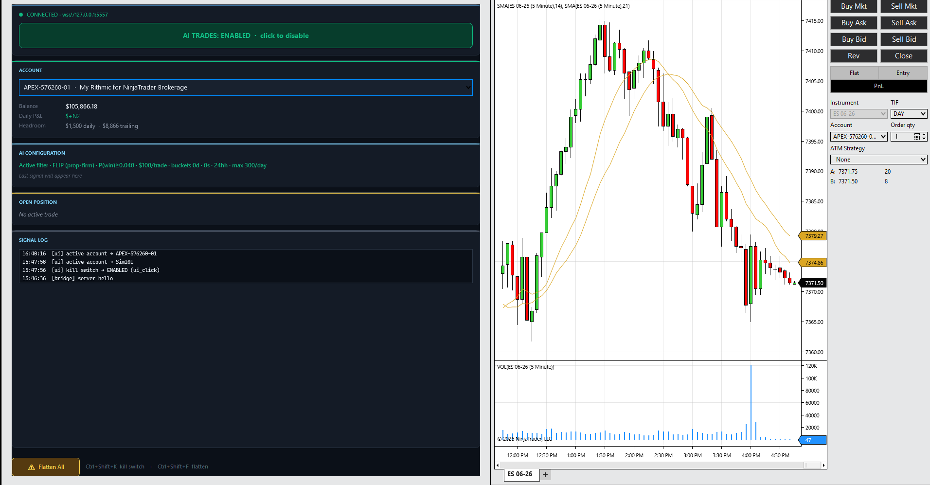
Task: Click the 4:00 PM time axis label
Action: pos(751,456)
